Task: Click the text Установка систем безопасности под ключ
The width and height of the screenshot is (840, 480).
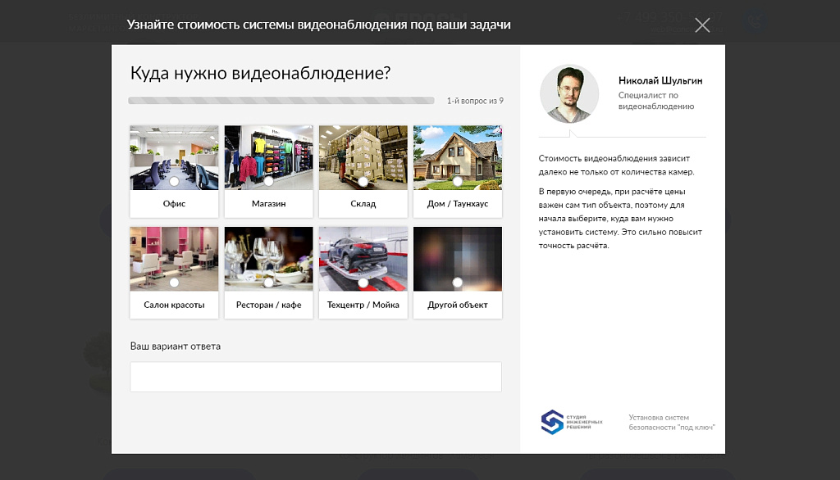Action: click(670, 422)
